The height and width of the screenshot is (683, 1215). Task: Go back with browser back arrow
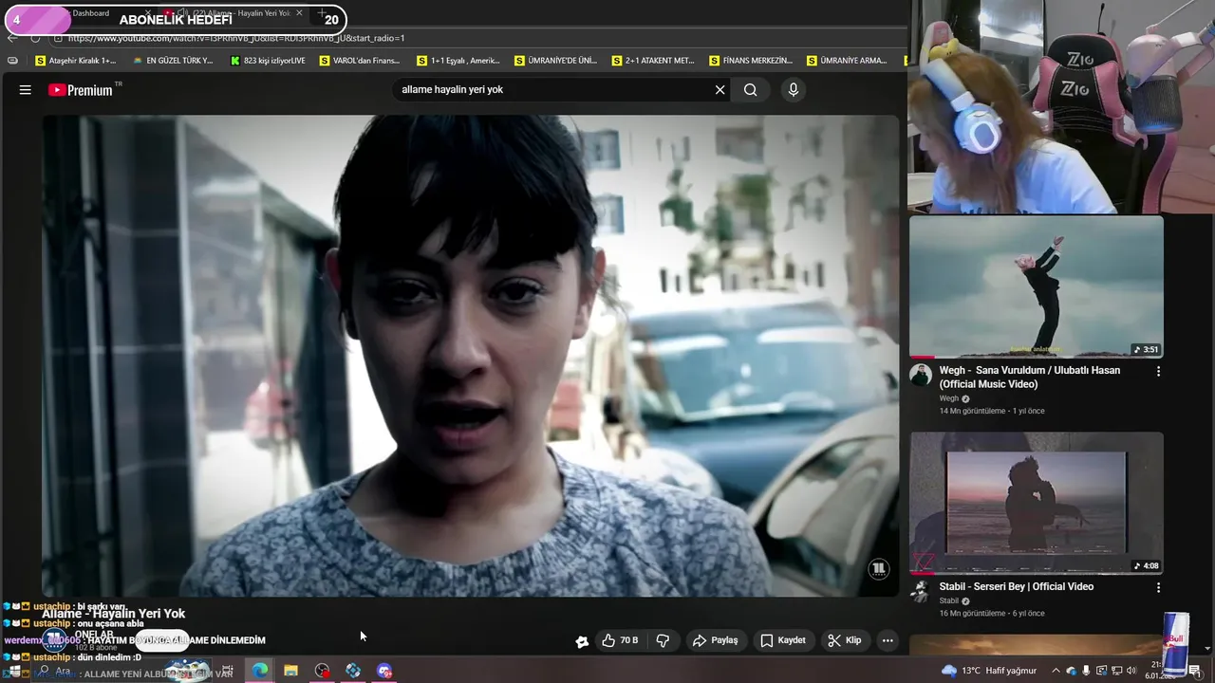pos(12,38)
